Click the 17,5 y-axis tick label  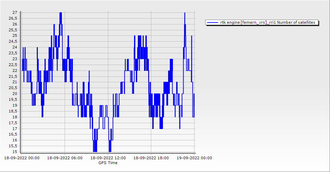click(13, 123)
